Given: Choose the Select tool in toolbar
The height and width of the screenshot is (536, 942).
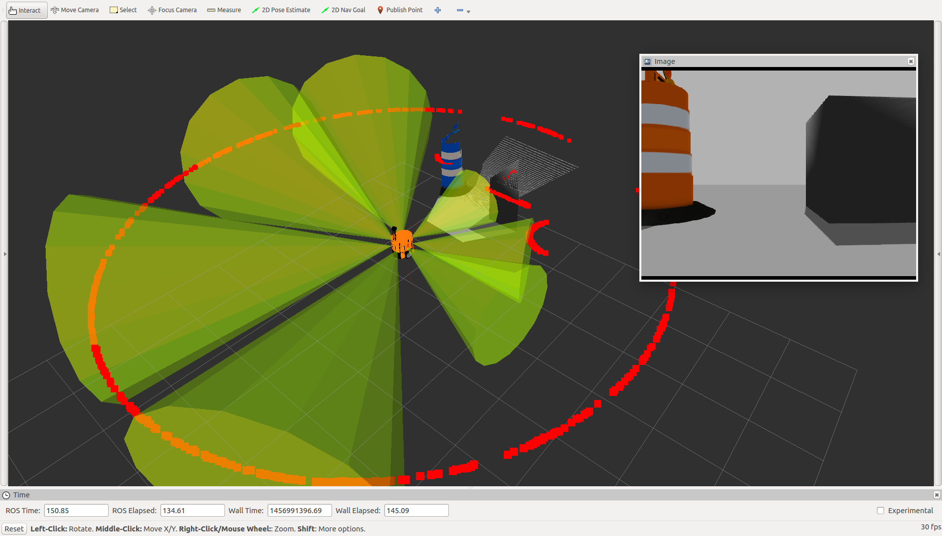Looking at the screenshot, I should [x=123, y=10].
